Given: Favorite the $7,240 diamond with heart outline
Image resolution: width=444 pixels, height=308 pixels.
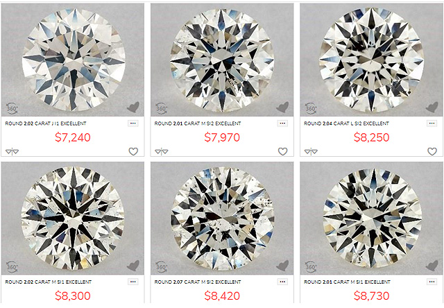Looking at the screenshot, I should coord(133,151).
